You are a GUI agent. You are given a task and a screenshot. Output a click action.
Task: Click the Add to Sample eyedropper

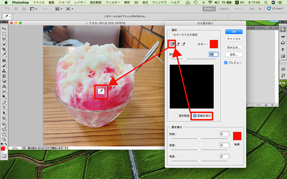(x=178, y=45)
